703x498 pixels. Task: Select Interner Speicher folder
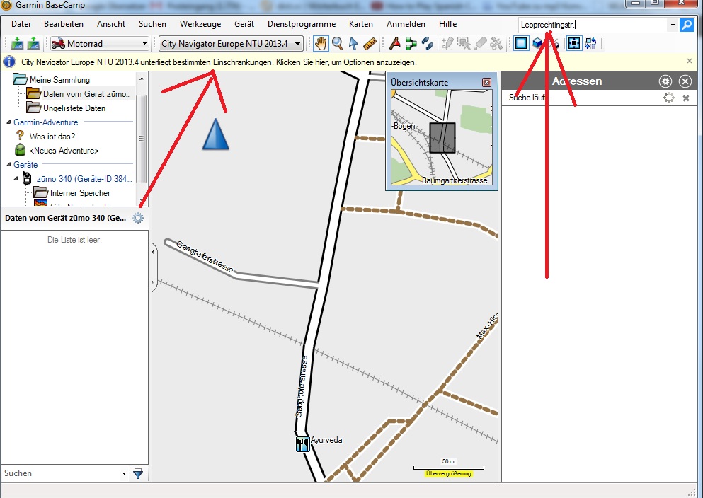pos(80,193)
